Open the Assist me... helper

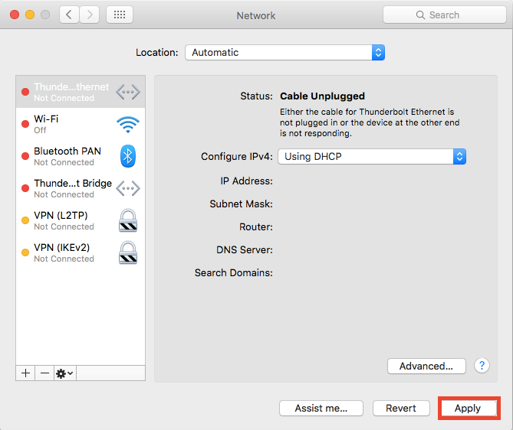(x=321, y=408)
